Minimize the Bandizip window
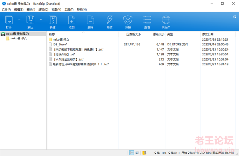 point(212,4)
